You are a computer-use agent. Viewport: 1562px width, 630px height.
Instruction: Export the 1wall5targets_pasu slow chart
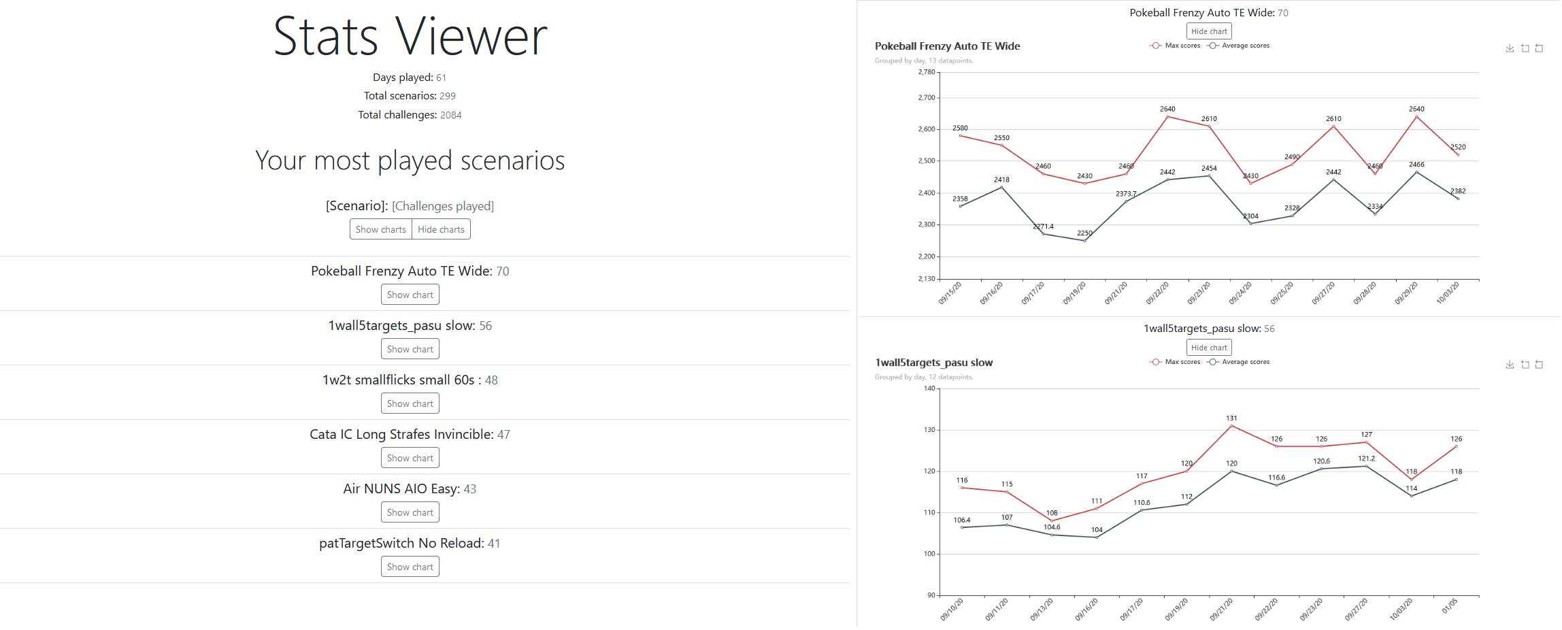click(x=1510, y=365)
